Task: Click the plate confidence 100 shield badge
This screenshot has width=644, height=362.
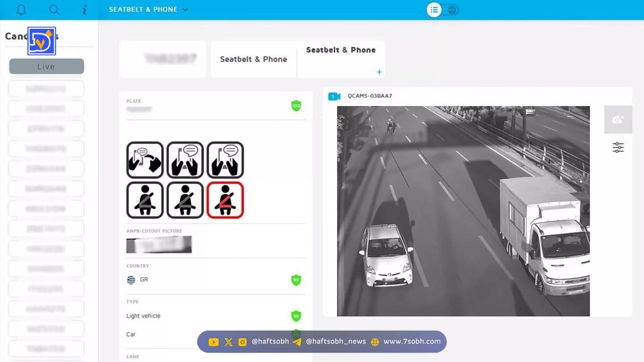Action: [x=296, y=106]
